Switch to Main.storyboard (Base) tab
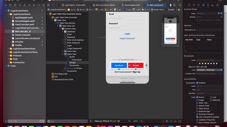The width and height of the screenshot is (227, 127). 104,5
